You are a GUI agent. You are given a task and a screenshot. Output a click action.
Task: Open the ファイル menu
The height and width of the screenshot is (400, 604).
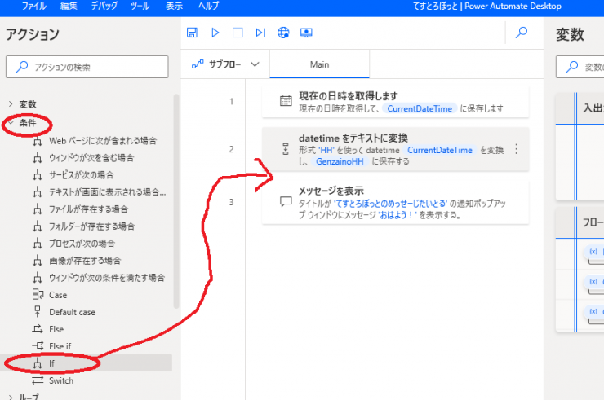click(x=33, y=6)
